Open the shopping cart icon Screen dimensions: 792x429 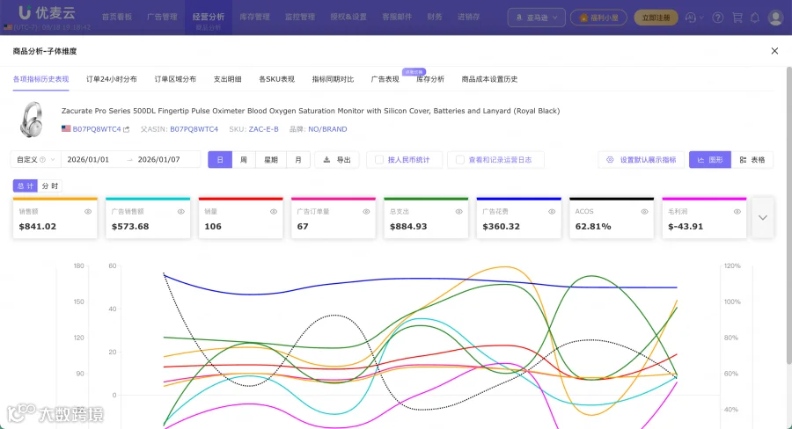pyautogui.click(x=737, y=18)
